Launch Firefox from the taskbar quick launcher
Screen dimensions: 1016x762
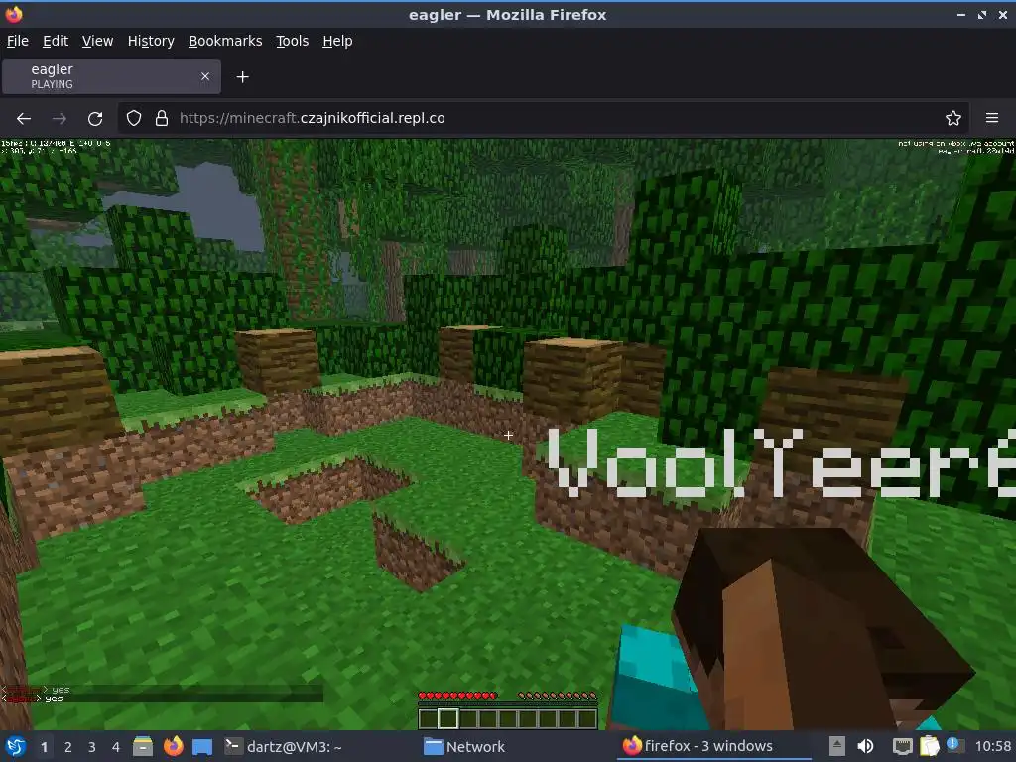tap(173, 746)
